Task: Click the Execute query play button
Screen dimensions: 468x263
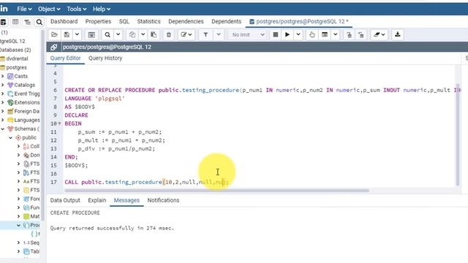Action: pos(287,34)
